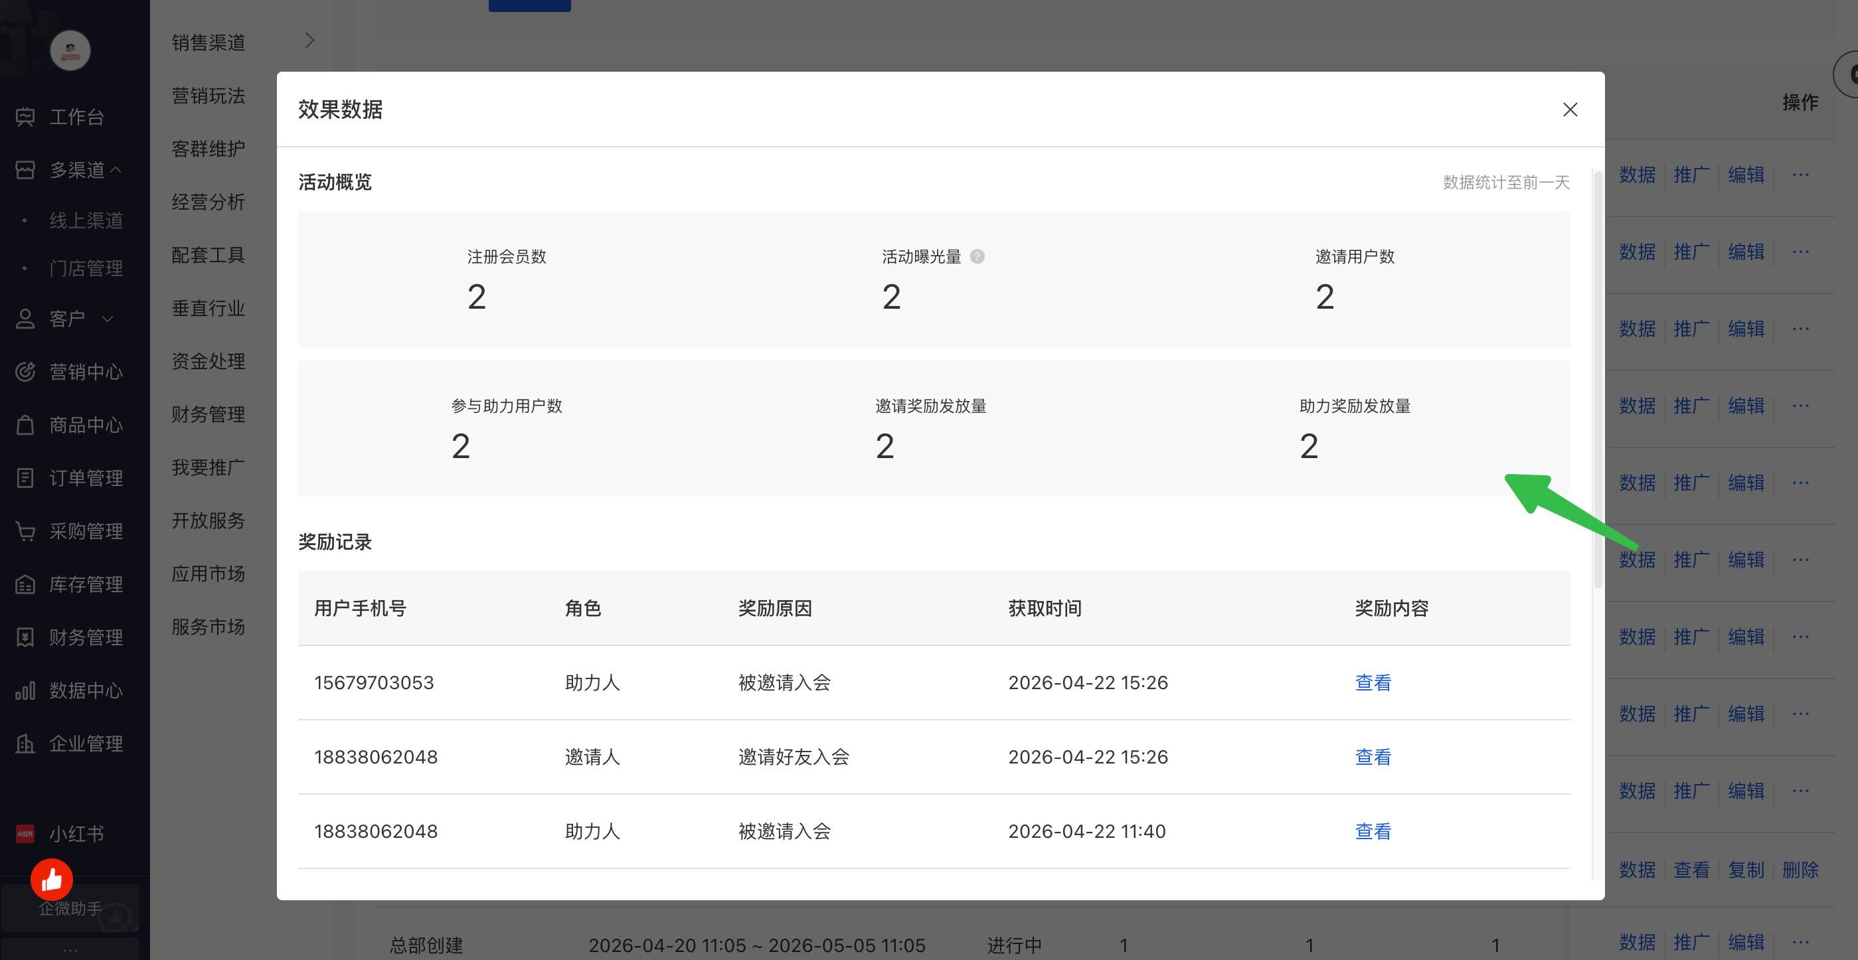Screen dimensions: 1858x960
Task: View reward for 邀请好友入会 record
Action: 1373,757
